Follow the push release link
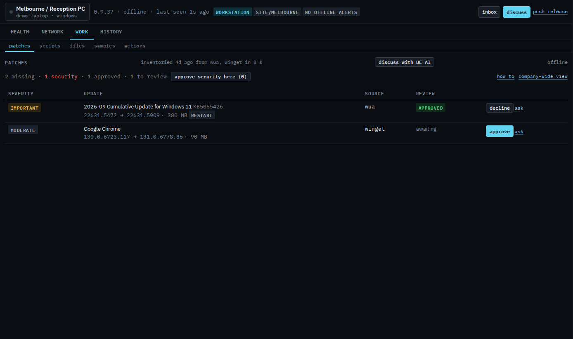 point(550,12)
